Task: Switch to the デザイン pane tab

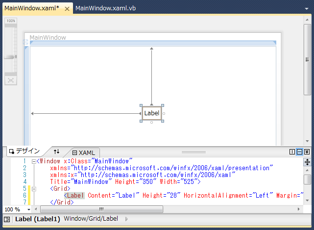Action: (x=24, y=151)
